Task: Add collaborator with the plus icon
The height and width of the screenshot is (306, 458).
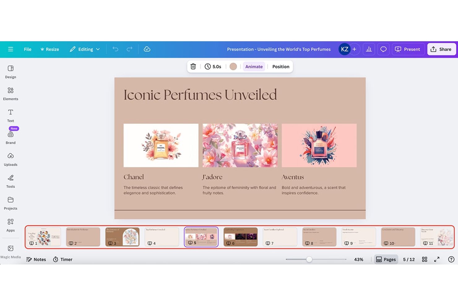Action: pyautogui.click(x=355, y=49)
